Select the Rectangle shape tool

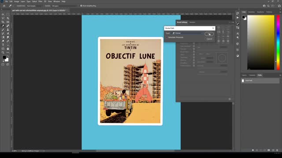pos(3,49)
